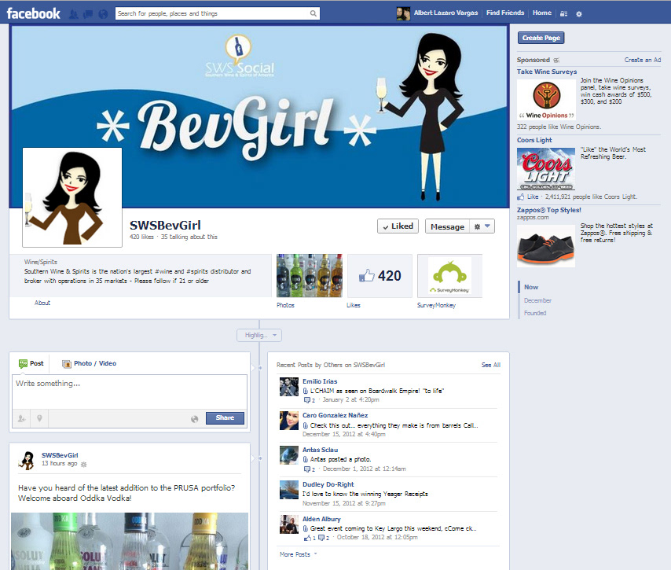Click the Coors Light ad image
671x570 pixels.
coord(546,169)
